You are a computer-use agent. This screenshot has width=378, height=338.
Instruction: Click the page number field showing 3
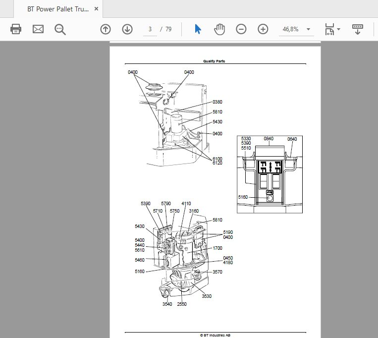tap(150, 29)
